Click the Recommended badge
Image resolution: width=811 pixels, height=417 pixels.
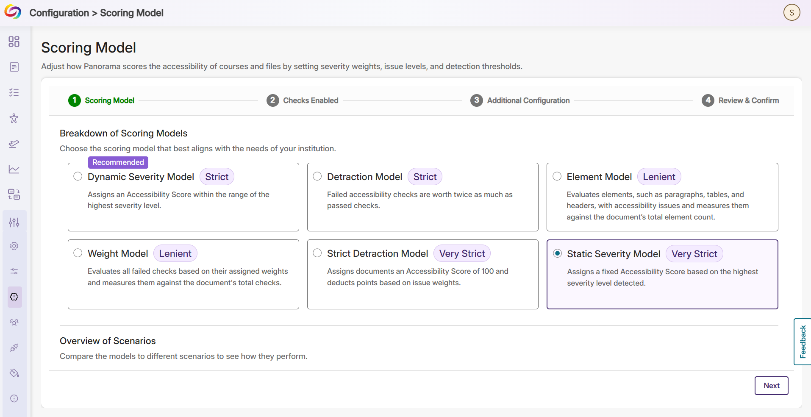[x=118, y=162]
